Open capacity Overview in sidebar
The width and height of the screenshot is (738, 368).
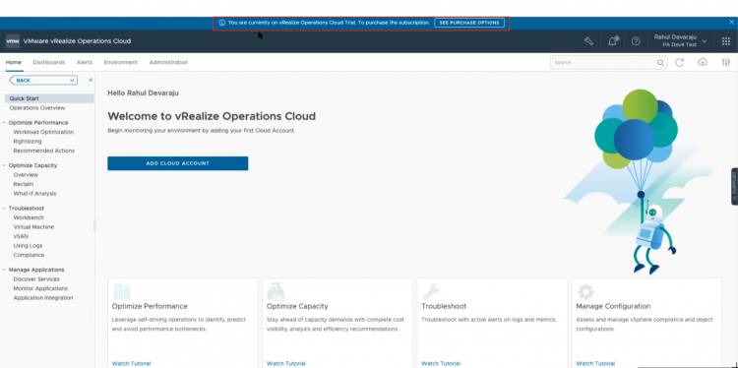pyautogui.click(x=26, y=175)
